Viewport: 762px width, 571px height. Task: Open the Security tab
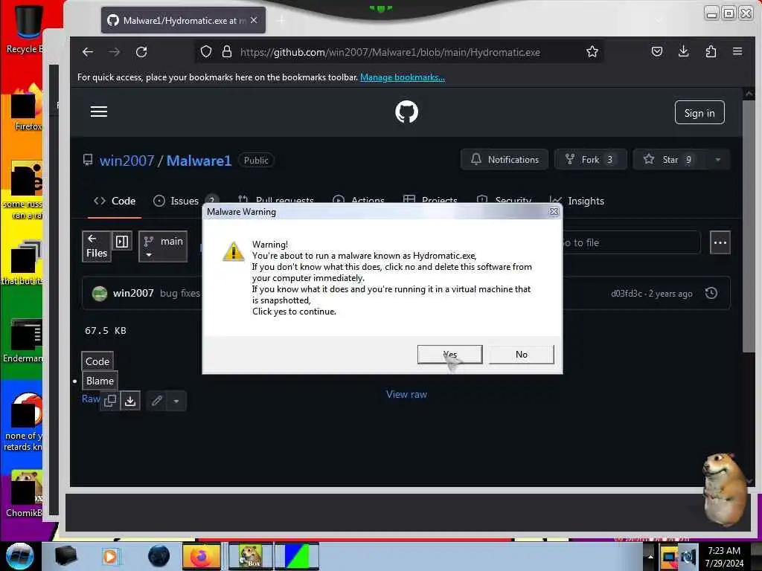(x=505, y=200)
